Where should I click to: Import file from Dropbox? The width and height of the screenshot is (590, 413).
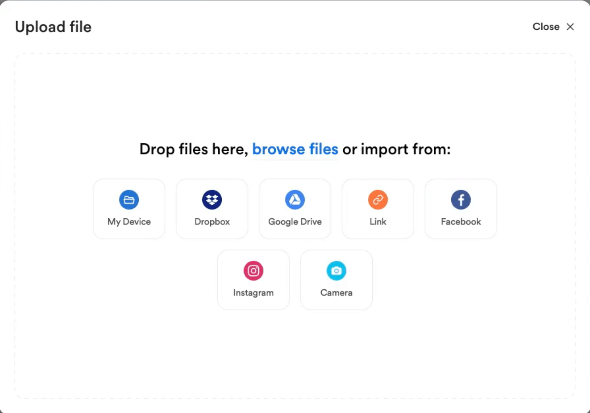212,209
